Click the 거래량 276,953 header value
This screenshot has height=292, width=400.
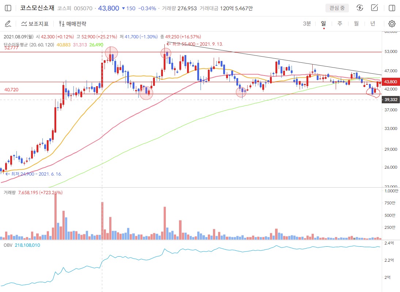[x=179, y=8]
